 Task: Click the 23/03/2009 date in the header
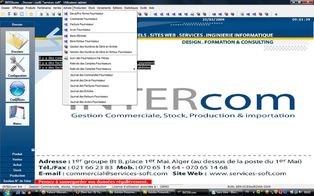(214, 19)
